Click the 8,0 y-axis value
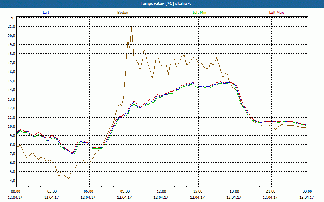The height and width of the screenshot is (202, 324). [x=13, y=145]
